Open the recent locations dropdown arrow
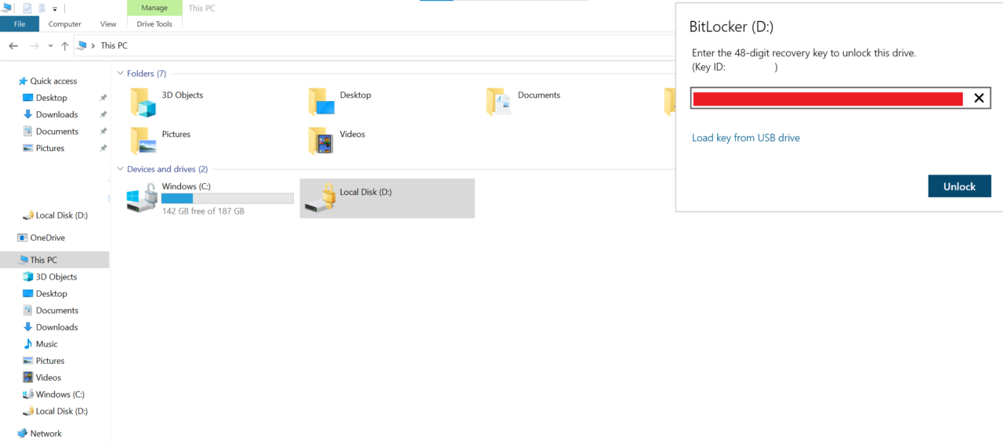Viewport: 1003px width, 443px height. pos(50,46)
